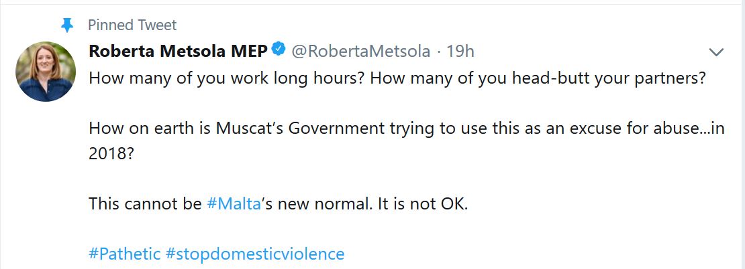The image size is (745, 269).
Task: Click the words "This cannot be"
Action: click(x=144, y=203)
